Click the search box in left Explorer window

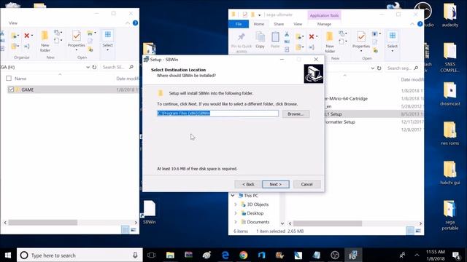[x=118, y=67]
